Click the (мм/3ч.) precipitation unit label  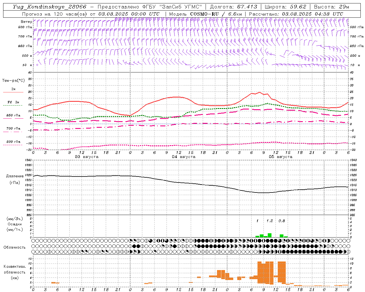pyautogui.click(x=15, y=219)
